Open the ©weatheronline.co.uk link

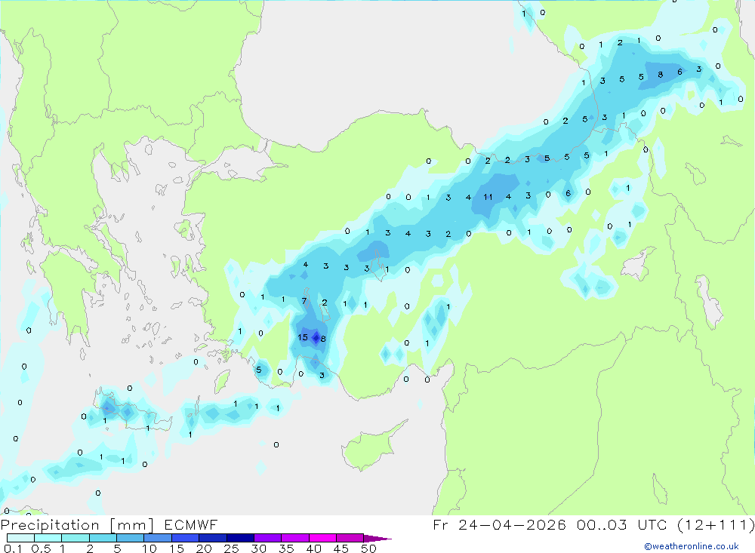coord(692,546)
